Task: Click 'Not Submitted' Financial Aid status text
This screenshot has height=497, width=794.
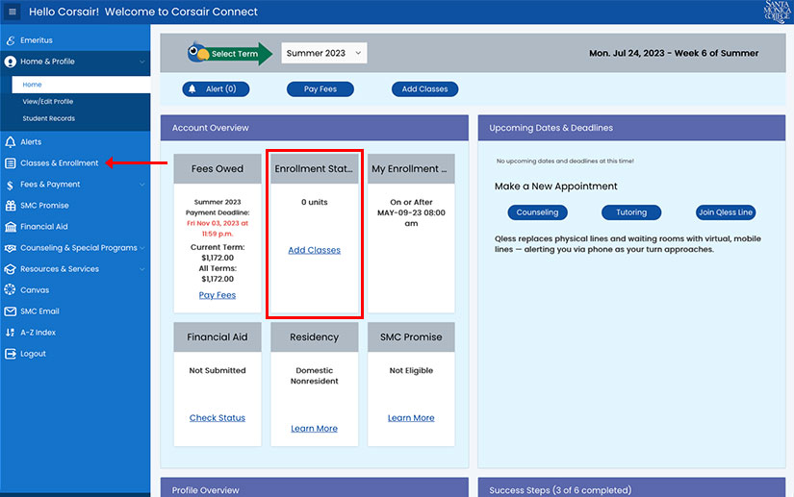Action: coord(218,371)
